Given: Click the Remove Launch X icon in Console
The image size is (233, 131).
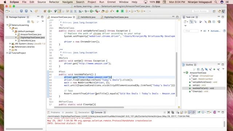Looking at the screenshot, I should (169, 112).
